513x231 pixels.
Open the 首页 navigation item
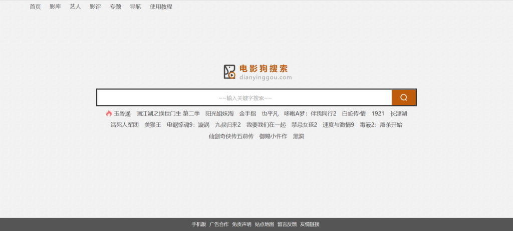coord(36,6)
